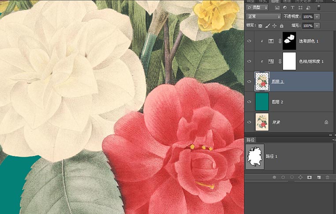This screenshot has height=214, width=336.
Task: Toggle lock transparent pixels icon
Action: [260, 26]
